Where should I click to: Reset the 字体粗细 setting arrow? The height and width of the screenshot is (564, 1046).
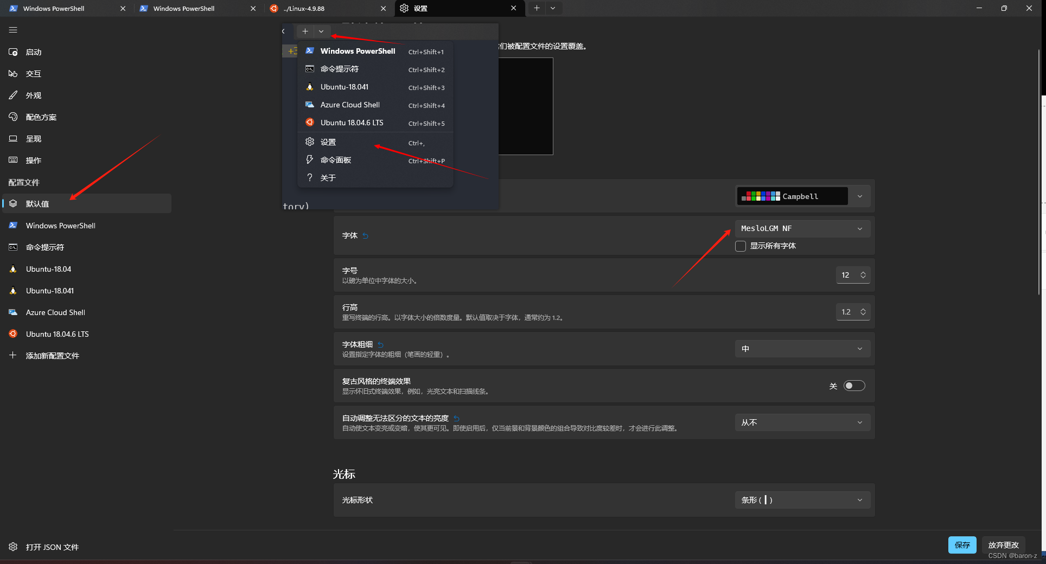point(381,344)
